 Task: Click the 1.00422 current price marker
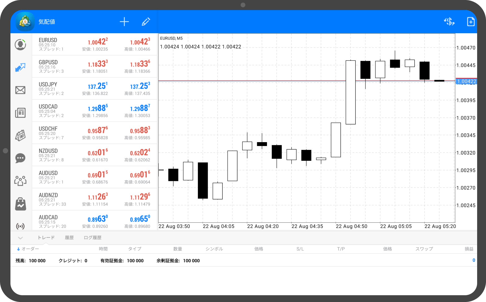point(466,81)
